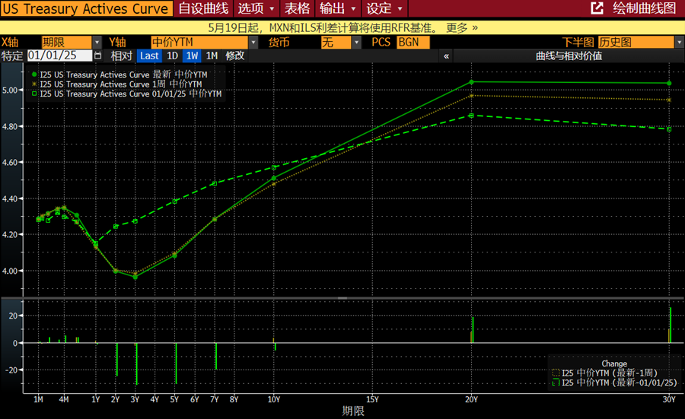This screenshot has height=419, width=685.
Task: Toggle the Last comparison button
Action: [149, 56]
